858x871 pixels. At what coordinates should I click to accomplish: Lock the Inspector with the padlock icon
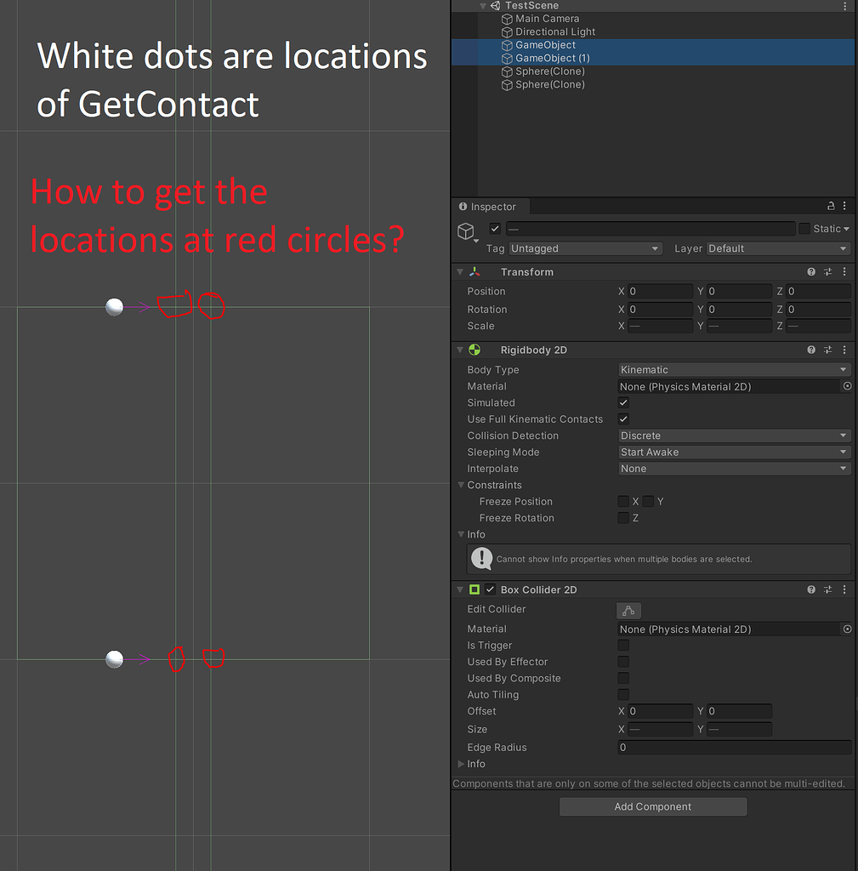[x=829, y=206]
